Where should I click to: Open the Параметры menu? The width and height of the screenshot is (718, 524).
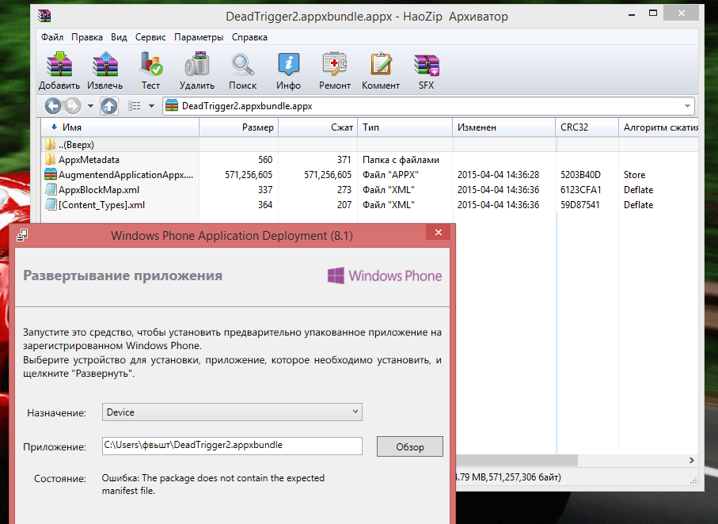199,37
